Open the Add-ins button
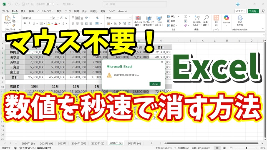 pyautogui.click(x=216, y=20)
